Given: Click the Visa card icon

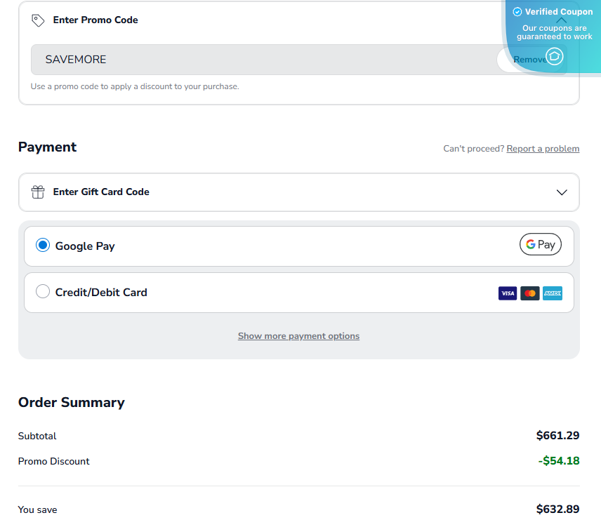Looking at the screenshot, I should pos(507,293).
